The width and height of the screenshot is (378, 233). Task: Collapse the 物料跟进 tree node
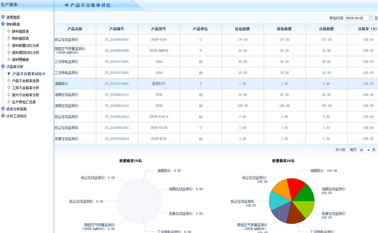[x=3, y=25]
